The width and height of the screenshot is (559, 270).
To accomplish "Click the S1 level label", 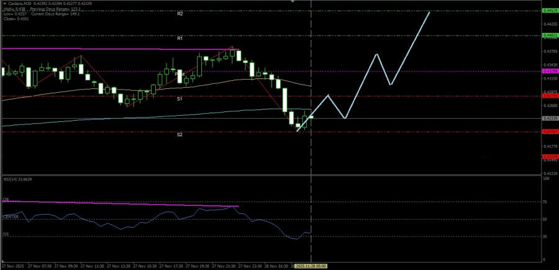I will click(x=180, y=99).
